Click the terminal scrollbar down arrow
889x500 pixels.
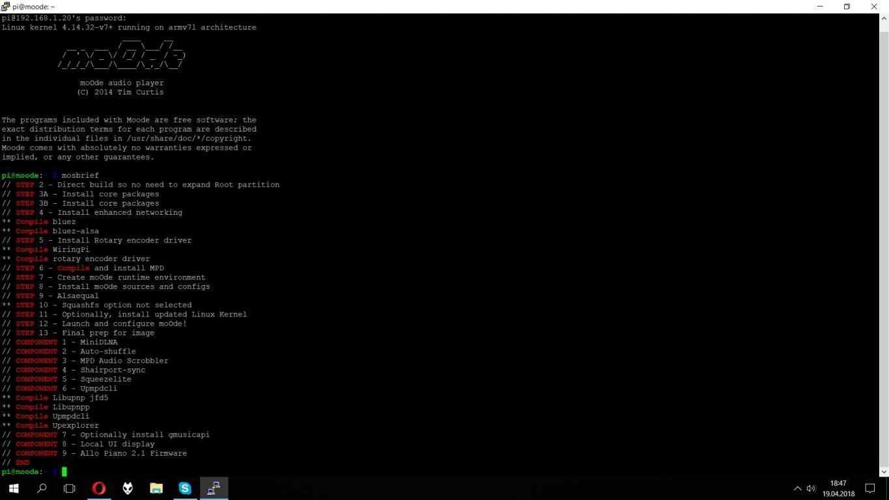(884, 471)
